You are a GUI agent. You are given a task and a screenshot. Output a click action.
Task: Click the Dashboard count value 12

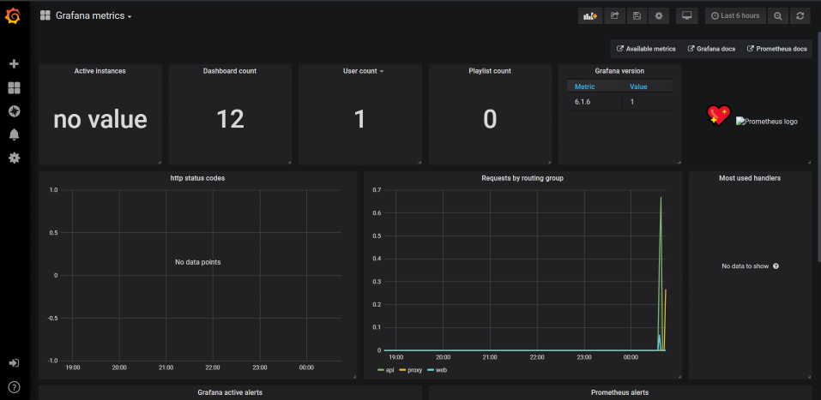pyautogui.click(x=230, y=120)
